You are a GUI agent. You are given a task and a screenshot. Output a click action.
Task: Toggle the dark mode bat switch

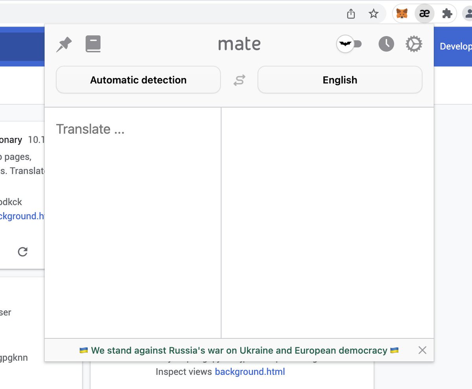coord(349,44)
